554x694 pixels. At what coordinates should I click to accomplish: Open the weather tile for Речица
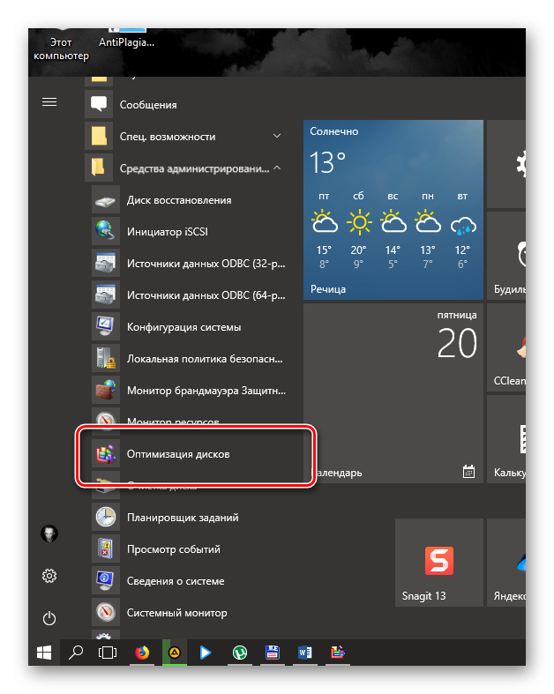pos(393,210)
